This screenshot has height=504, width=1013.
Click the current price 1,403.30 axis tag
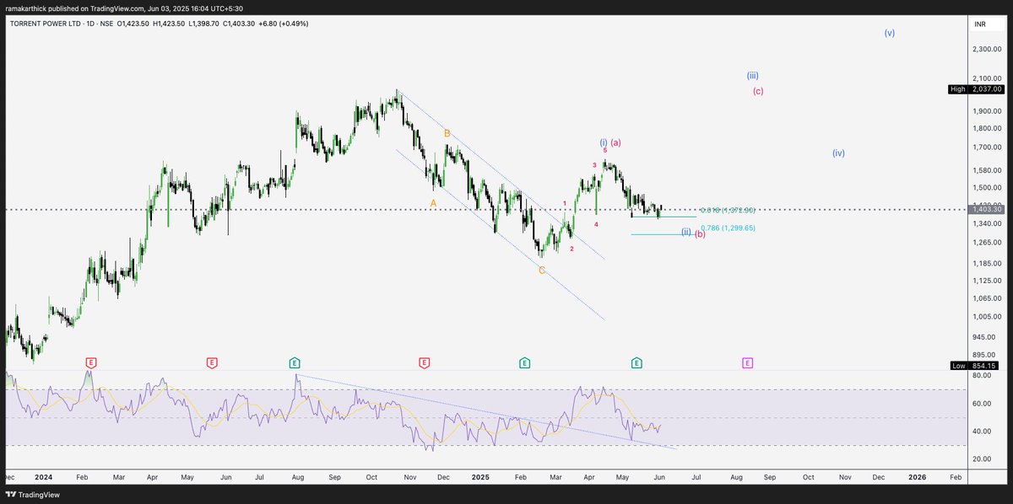click(x=986, y=209)
